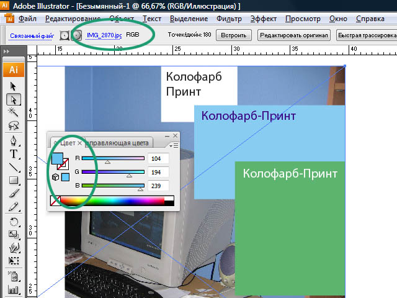Pick a color from the spectrum bar

(112, 201)
